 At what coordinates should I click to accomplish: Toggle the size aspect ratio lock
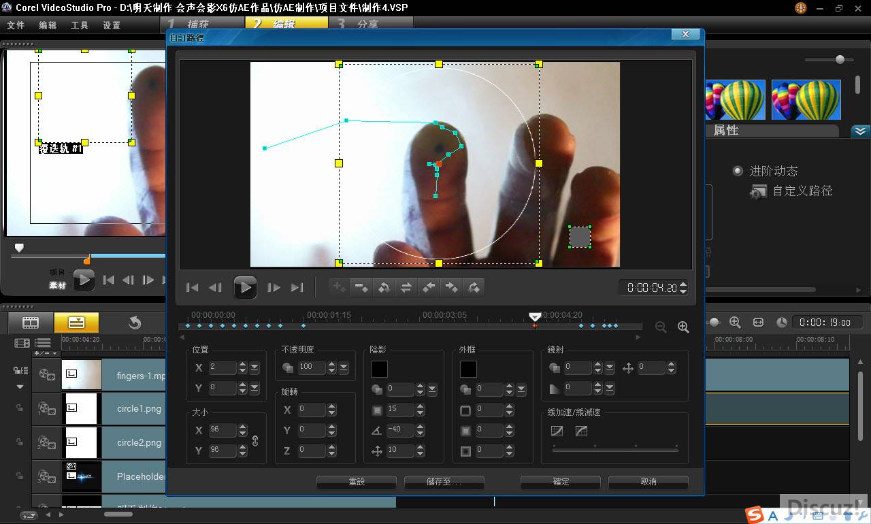click(x=255, y=440)
